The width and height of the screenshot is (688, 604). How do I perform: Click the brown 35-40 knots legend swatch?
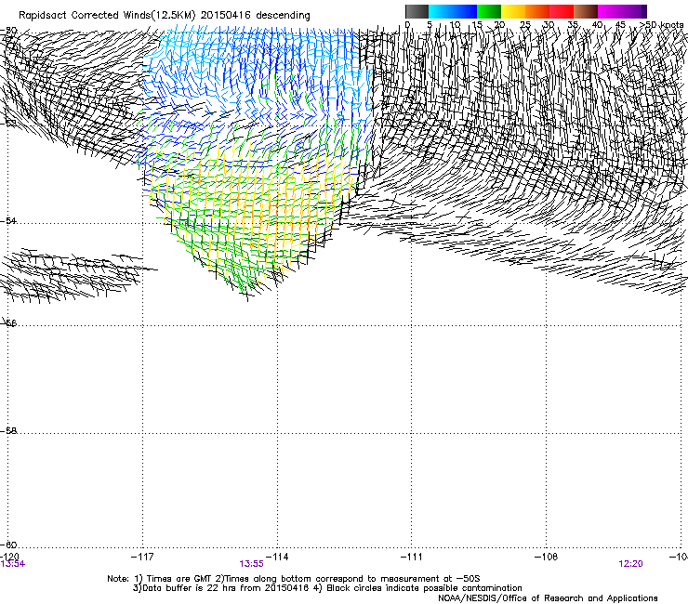pos(586,11)
